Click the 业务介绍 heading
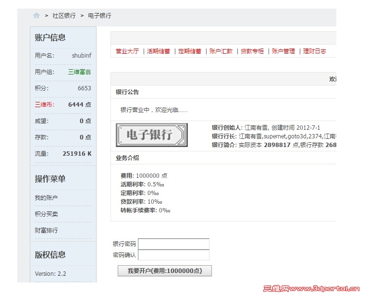 tap(127, 158)
